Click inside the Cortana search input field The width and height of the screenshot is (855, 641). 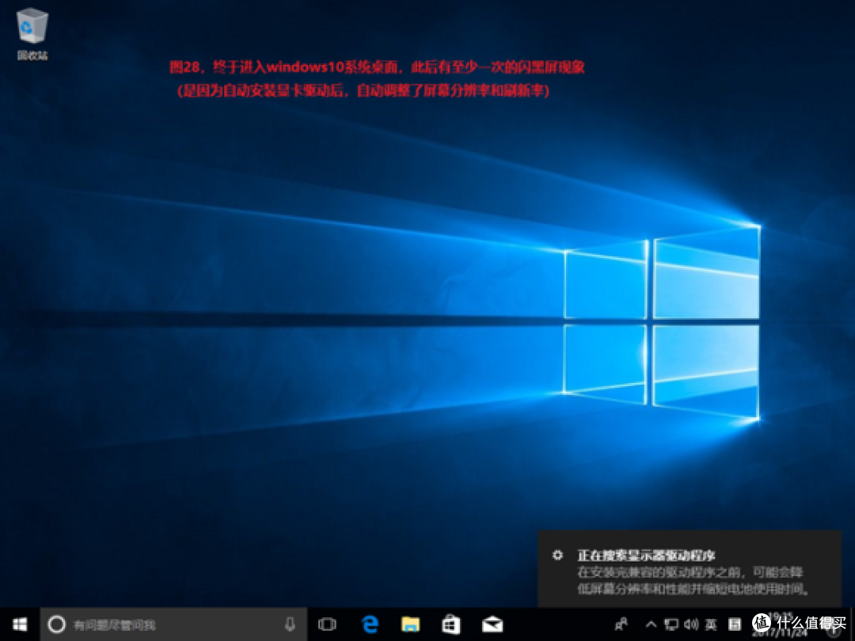158,625
